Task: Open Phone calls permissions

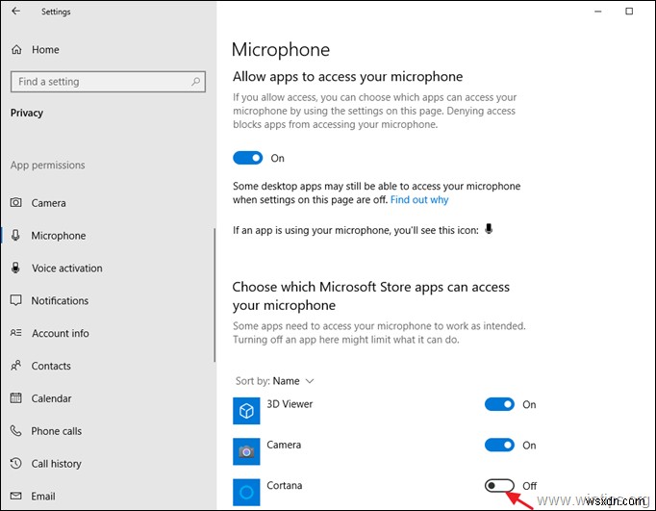Action: [x=57, y=431]
